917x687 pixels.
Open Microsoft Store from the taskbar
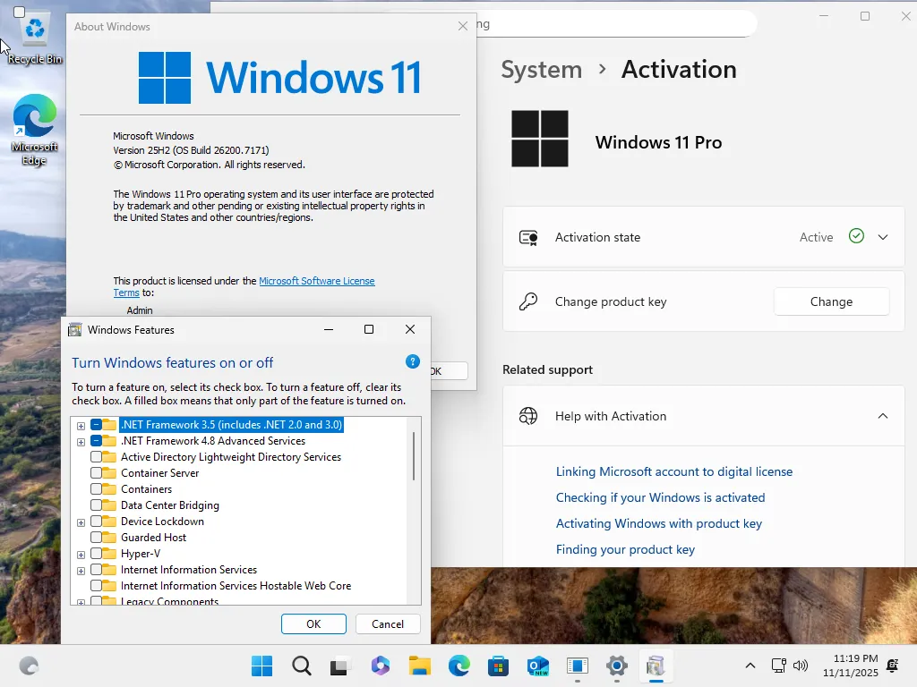click(498, 666)
